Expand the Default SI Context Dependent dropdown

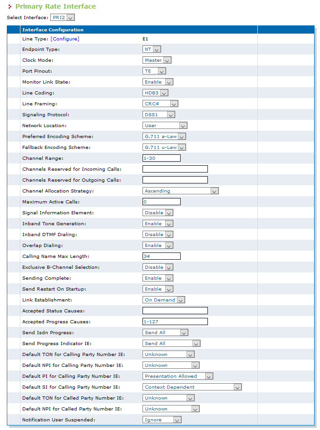(x=192, y=387)
